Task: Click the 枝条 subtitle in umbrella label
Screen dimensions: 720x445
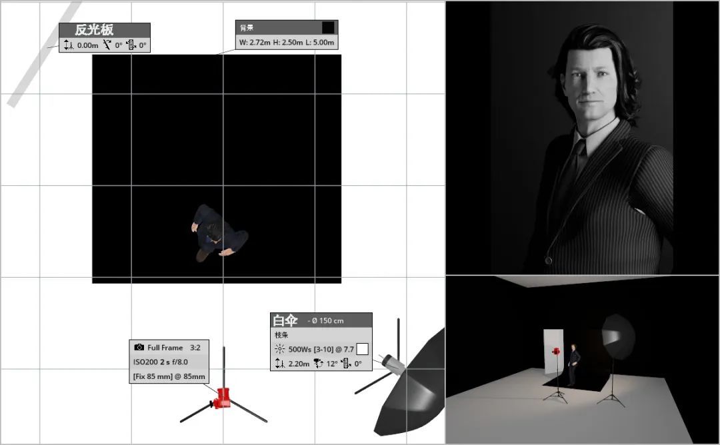Action: pos(281,335)
